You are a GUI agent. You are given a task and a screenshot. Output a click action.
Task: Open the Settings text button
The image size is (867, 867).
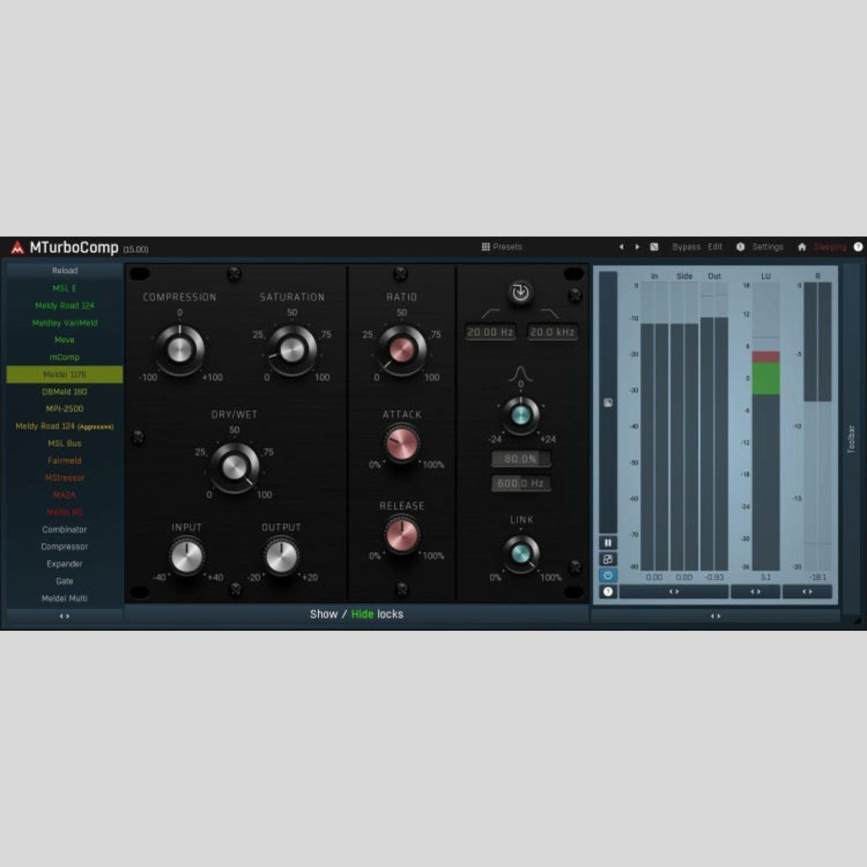click(x=767, y=246)
